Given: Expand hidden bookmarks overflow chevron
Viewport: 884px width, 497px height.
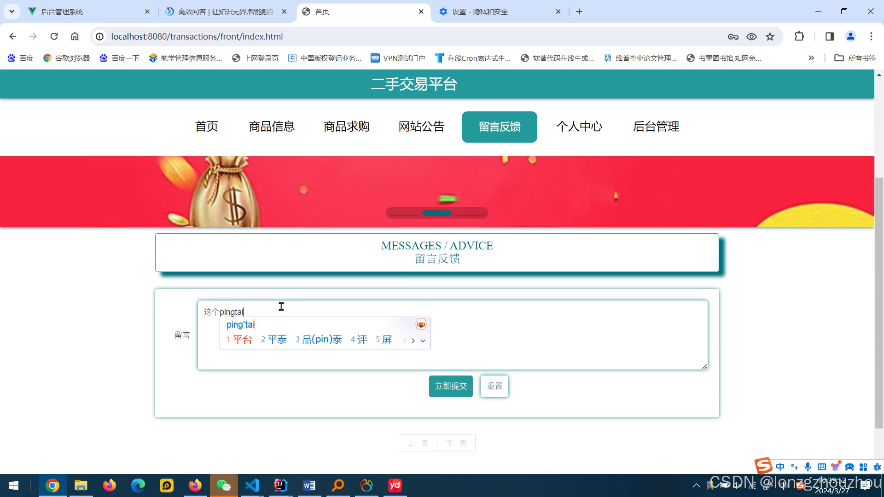Looking at the screenshot, I should [x=811, y=58].
